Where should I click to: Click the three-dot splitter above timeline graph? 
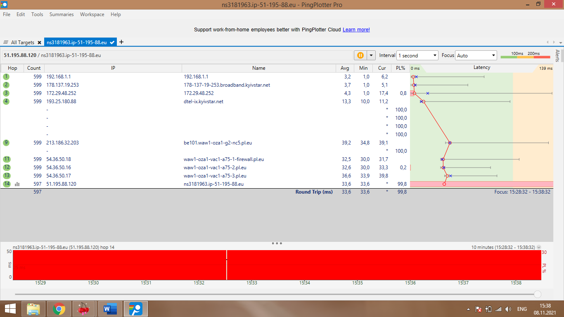coord(277,243)
